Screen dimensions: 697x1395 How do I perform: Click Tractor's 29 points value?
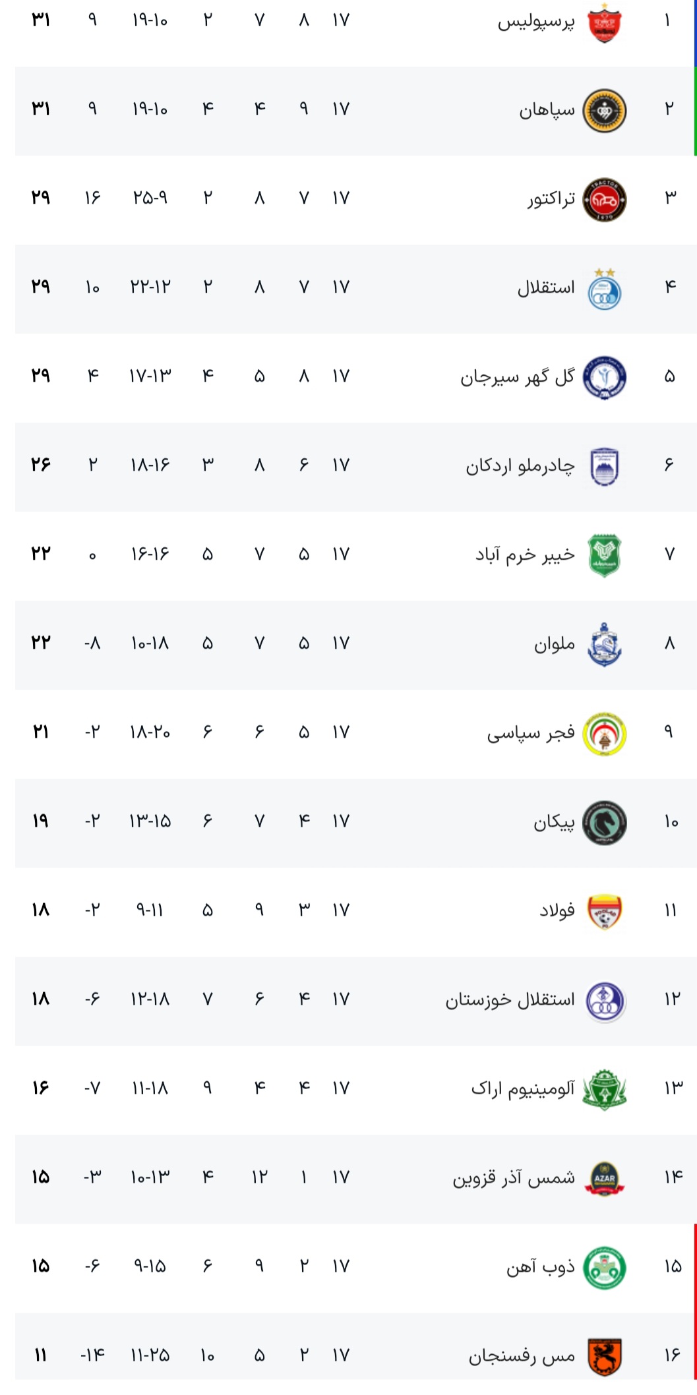tap(41, 197)
